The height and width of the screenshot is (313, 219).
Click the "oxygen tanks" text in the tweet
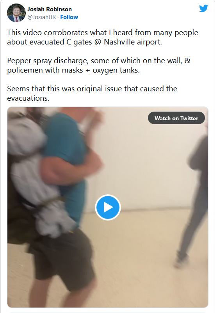(116, 70)
